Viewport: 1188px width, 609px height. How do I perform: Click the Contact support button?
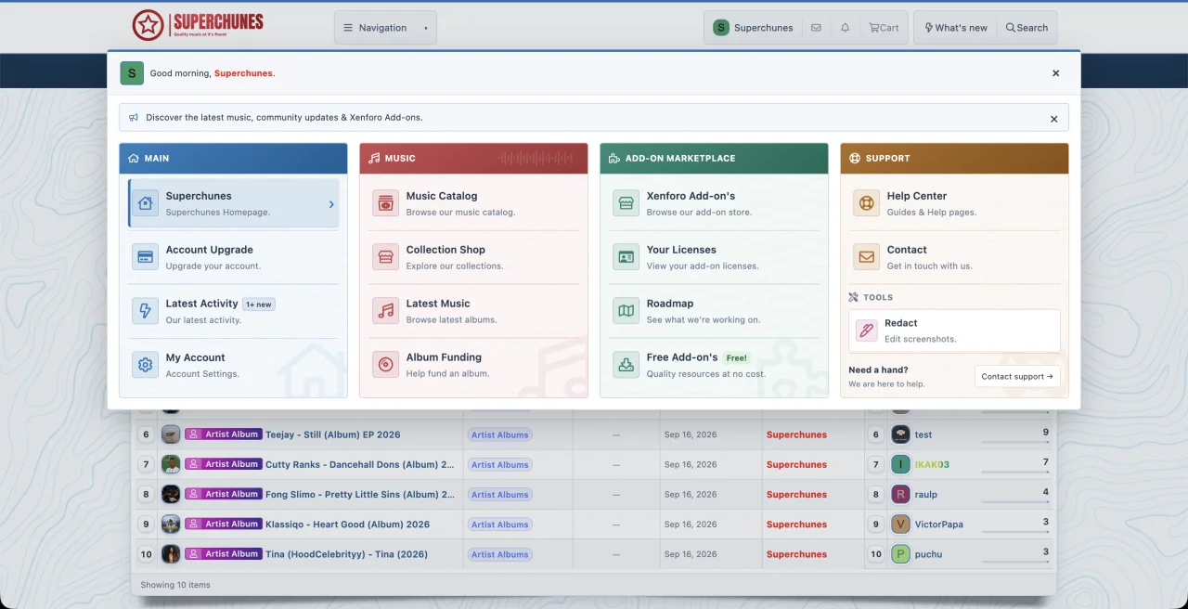click(x=1017, y=376)
